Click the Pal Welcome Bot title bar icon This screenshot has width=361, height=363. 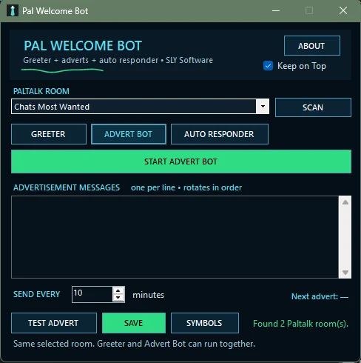point(13,10)
